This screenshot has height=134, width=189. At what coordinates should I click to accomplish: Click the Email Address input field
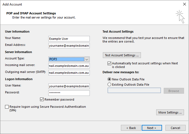69,46
